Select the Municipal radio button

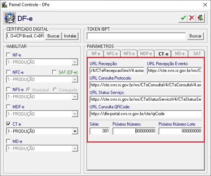click(x=28, y=90)
